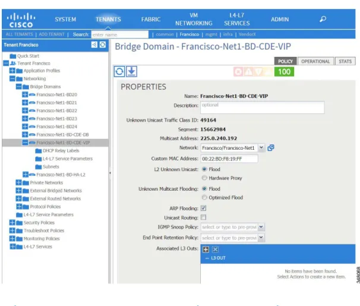Open the common tenant link

(165, 34)
